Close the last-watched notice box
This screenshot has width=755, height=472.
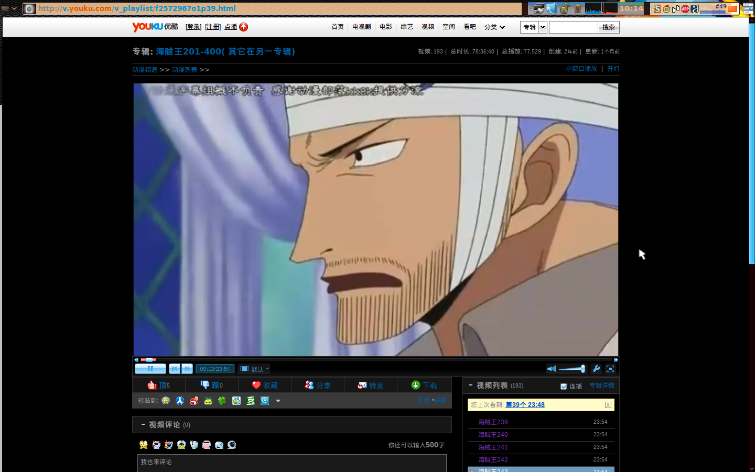click(608, 405)
